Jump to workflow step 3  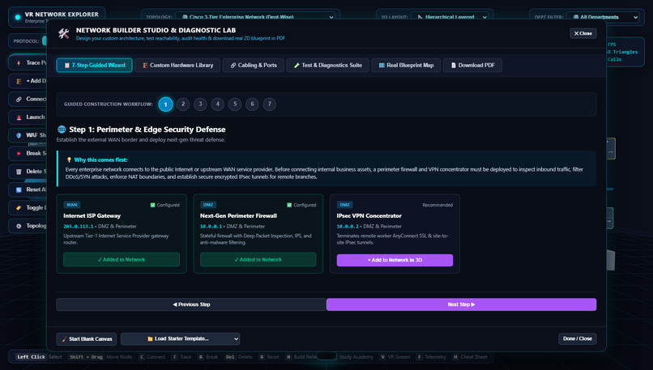tap(200, 104)
